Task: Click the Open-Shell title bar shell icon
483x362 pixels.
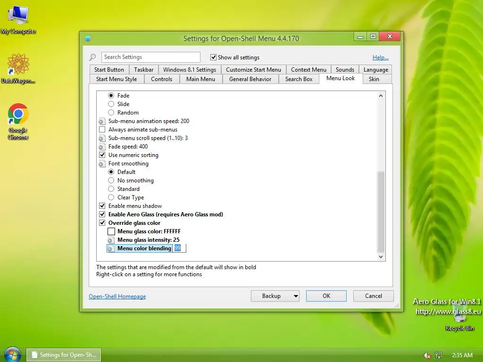Action: point(88,38)
